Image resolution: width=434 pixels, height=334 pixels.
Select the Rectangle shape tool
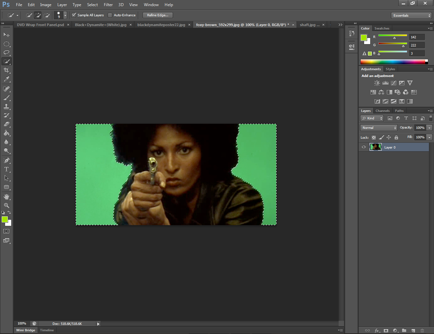pos(6,187)
